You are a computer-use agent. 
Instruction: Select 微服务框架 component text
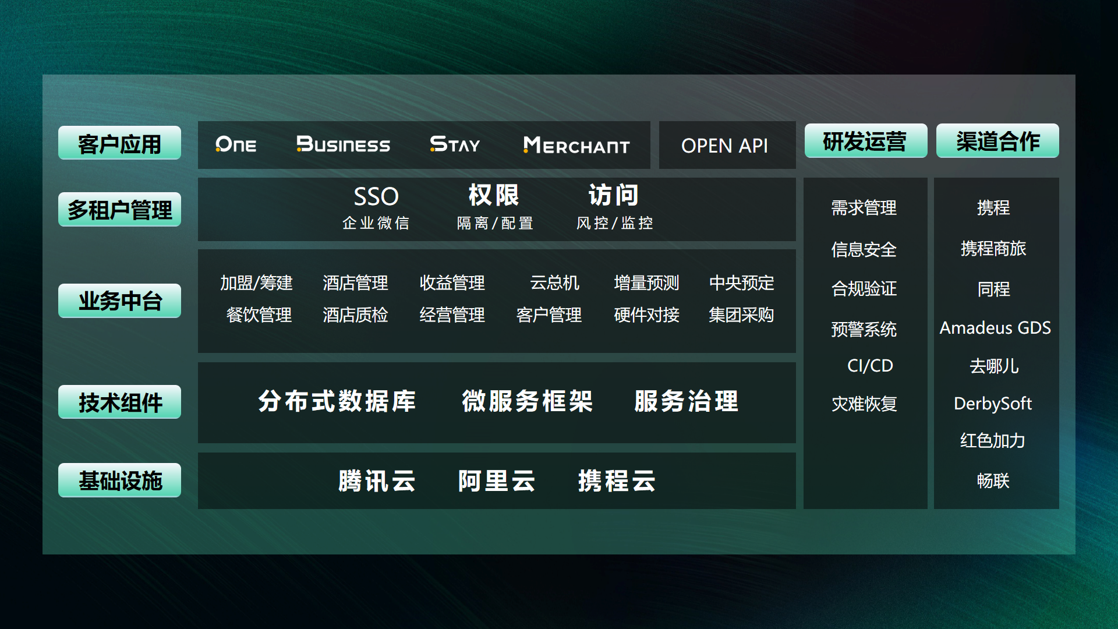coord(528,401)
